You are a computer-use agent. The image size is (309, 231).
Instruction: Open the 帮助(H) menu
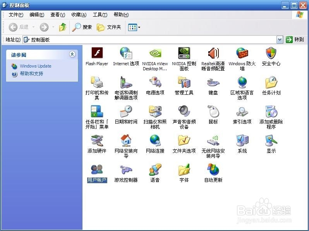pyautogui.click(x=121, y=15)
